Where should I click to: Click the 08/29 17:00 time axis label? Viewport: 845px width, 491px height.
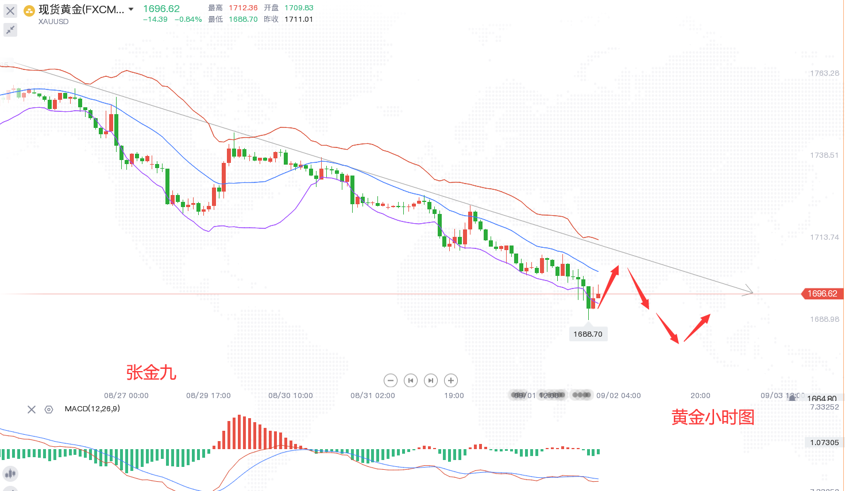point(209,396)
